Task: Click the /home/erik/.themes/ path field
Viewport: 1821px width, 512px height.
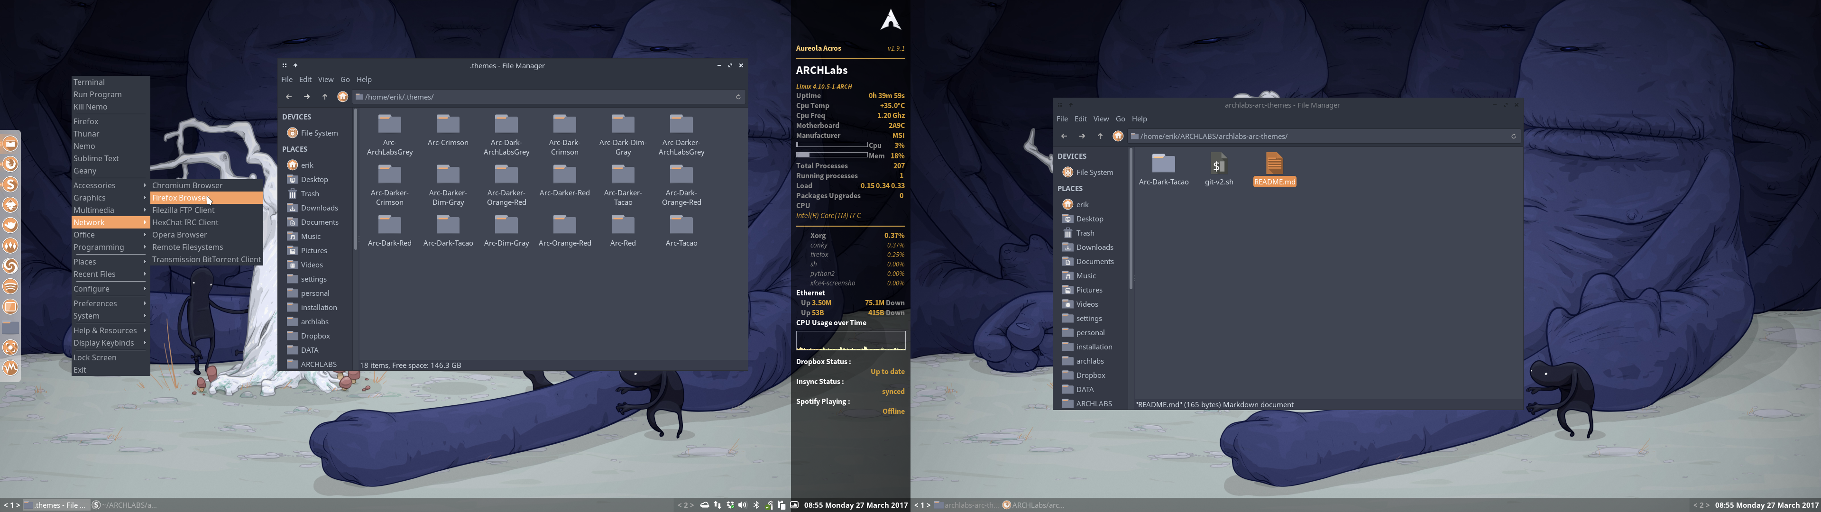Action: [x=548, y=97]
